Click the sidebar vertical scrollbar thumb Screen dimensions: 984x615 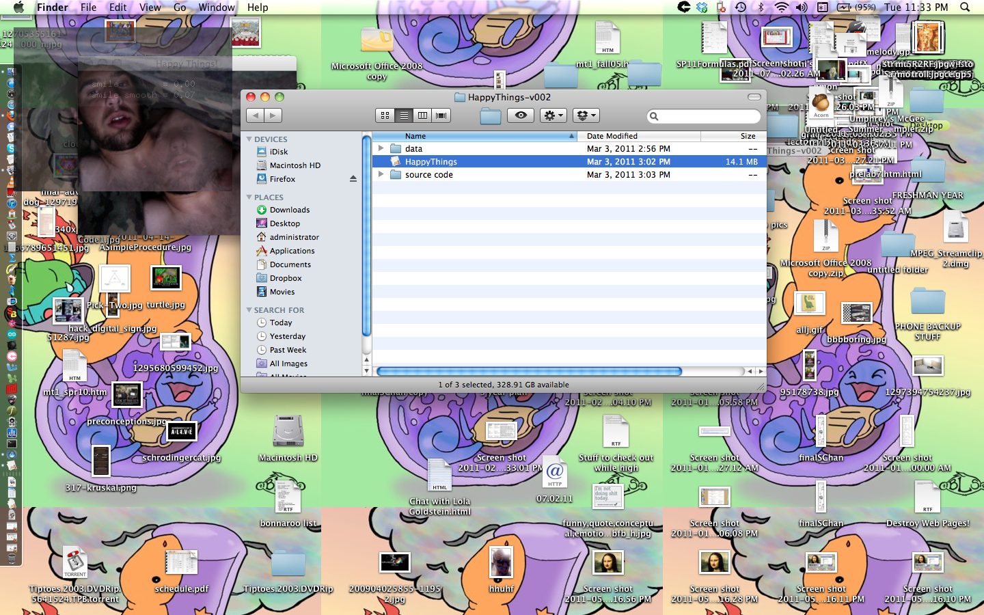366,236
